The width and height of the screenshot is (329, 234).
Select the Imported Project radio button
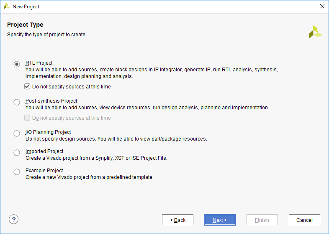[17, 153]
